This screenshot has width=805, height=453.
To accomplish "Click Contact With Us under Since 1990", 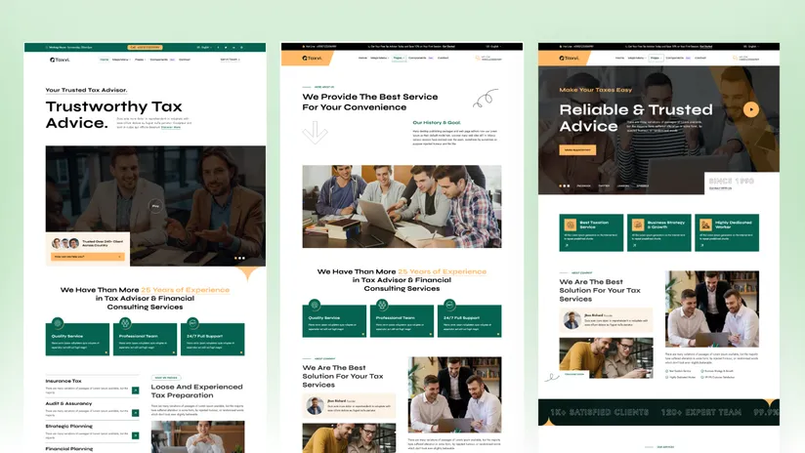I will (x=720, y=188).
